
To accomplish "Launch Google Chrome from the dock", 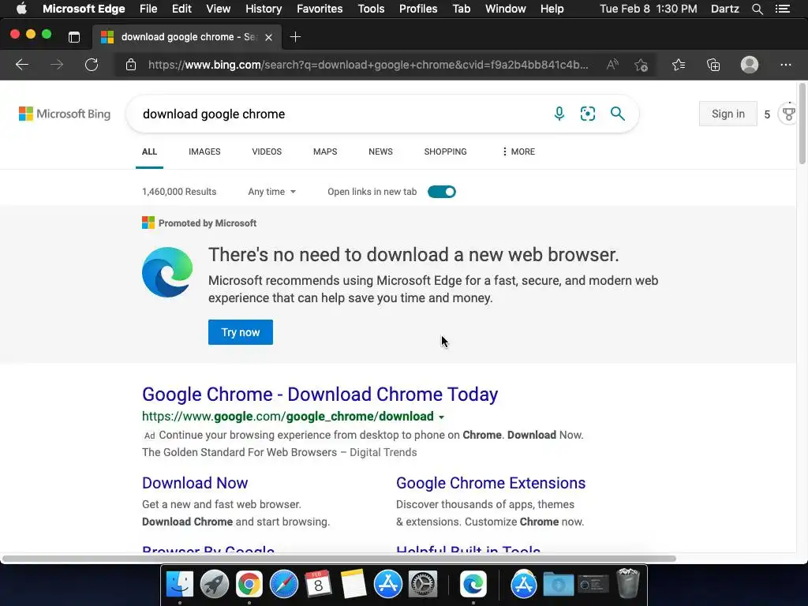I will [249, 585].
